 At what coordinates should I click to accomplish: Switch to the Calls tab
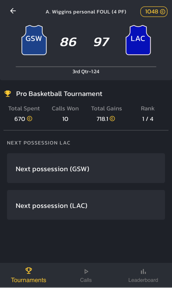[x=86, y=275]
